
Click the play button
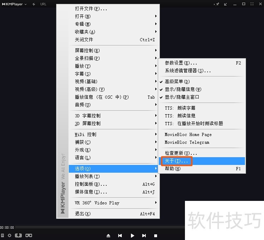(x=132, y=236)
